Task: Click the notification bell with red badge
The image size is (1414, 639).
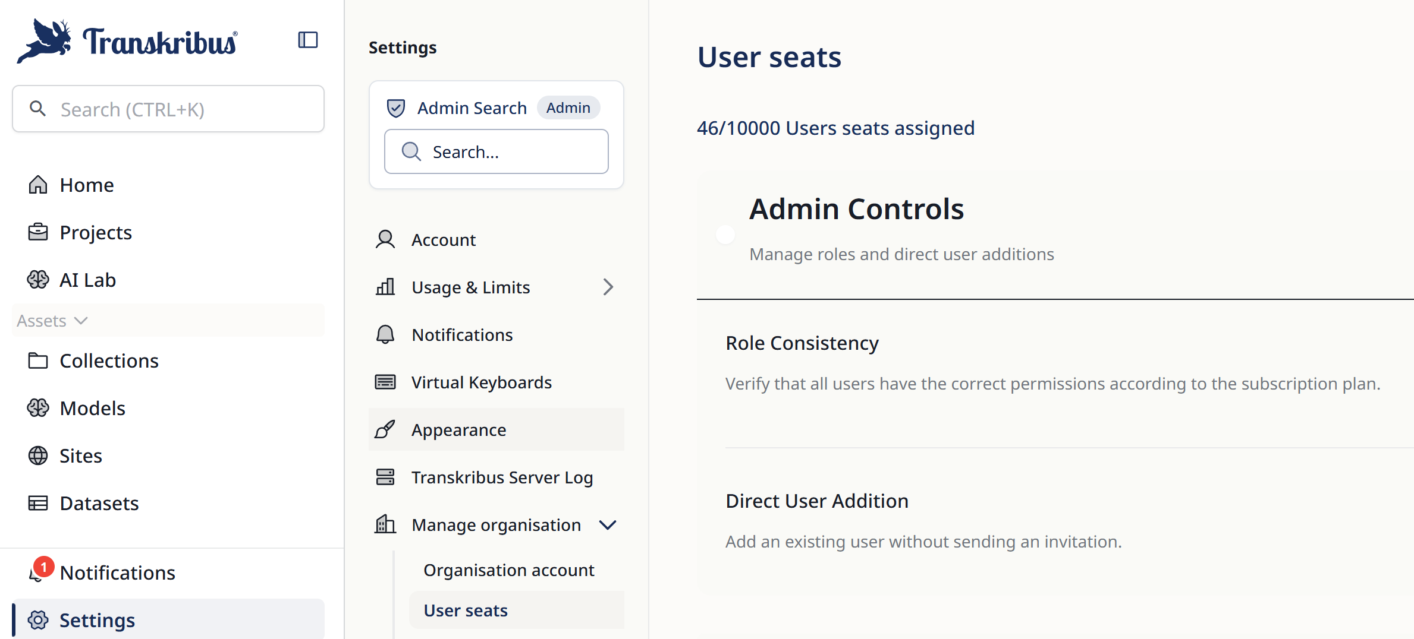Action: point(38,572)
